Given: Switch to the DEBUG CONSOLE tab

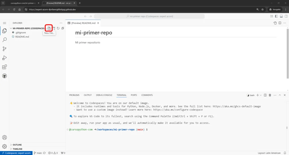Looking at the screenshot, I should [104, 95].
